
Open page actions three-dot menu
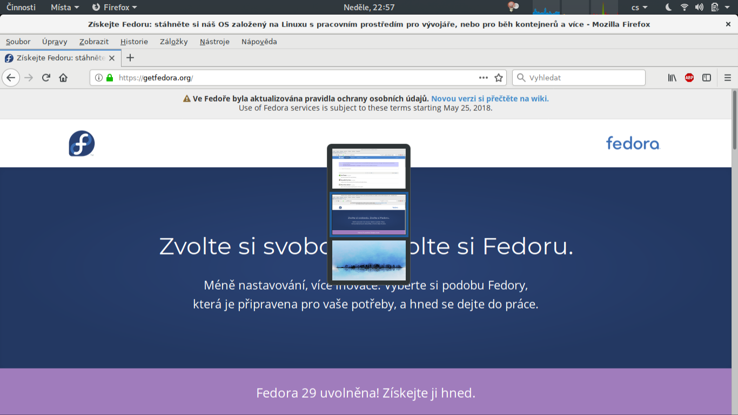coord(484,78)
